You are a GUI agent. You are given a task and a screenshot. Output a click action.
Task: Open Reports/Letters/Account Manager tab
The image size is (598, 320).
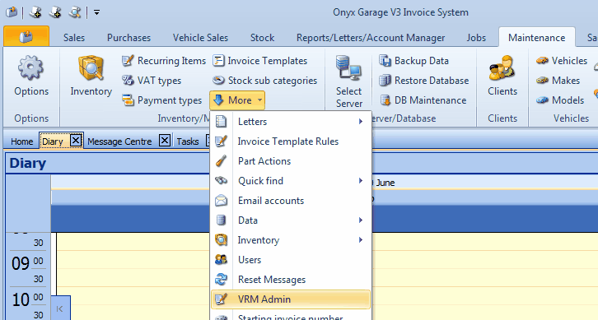371,38
